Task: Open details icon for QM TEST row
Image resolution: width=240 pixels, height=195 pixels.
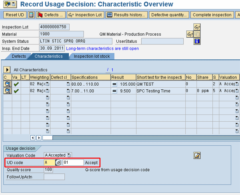Action: point(8,84)
